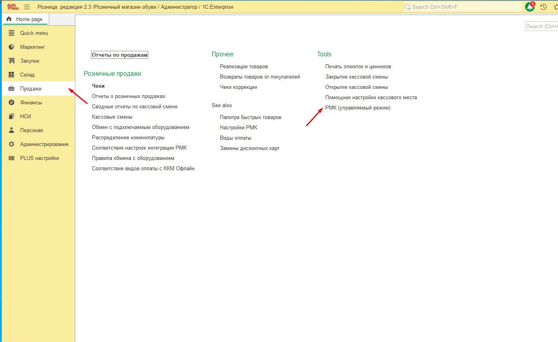
Task: Click the Закупки shopping cart icon
Action: click(11, 61)
